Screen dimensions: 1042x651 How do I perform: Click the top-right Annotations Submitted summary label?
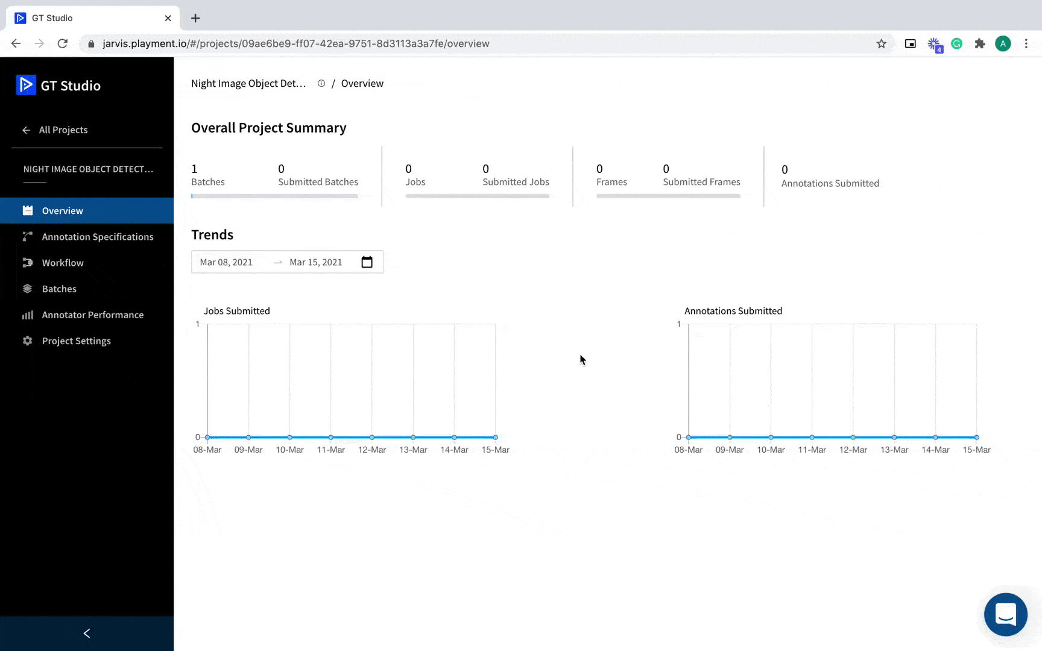click(x=830, y=183)
